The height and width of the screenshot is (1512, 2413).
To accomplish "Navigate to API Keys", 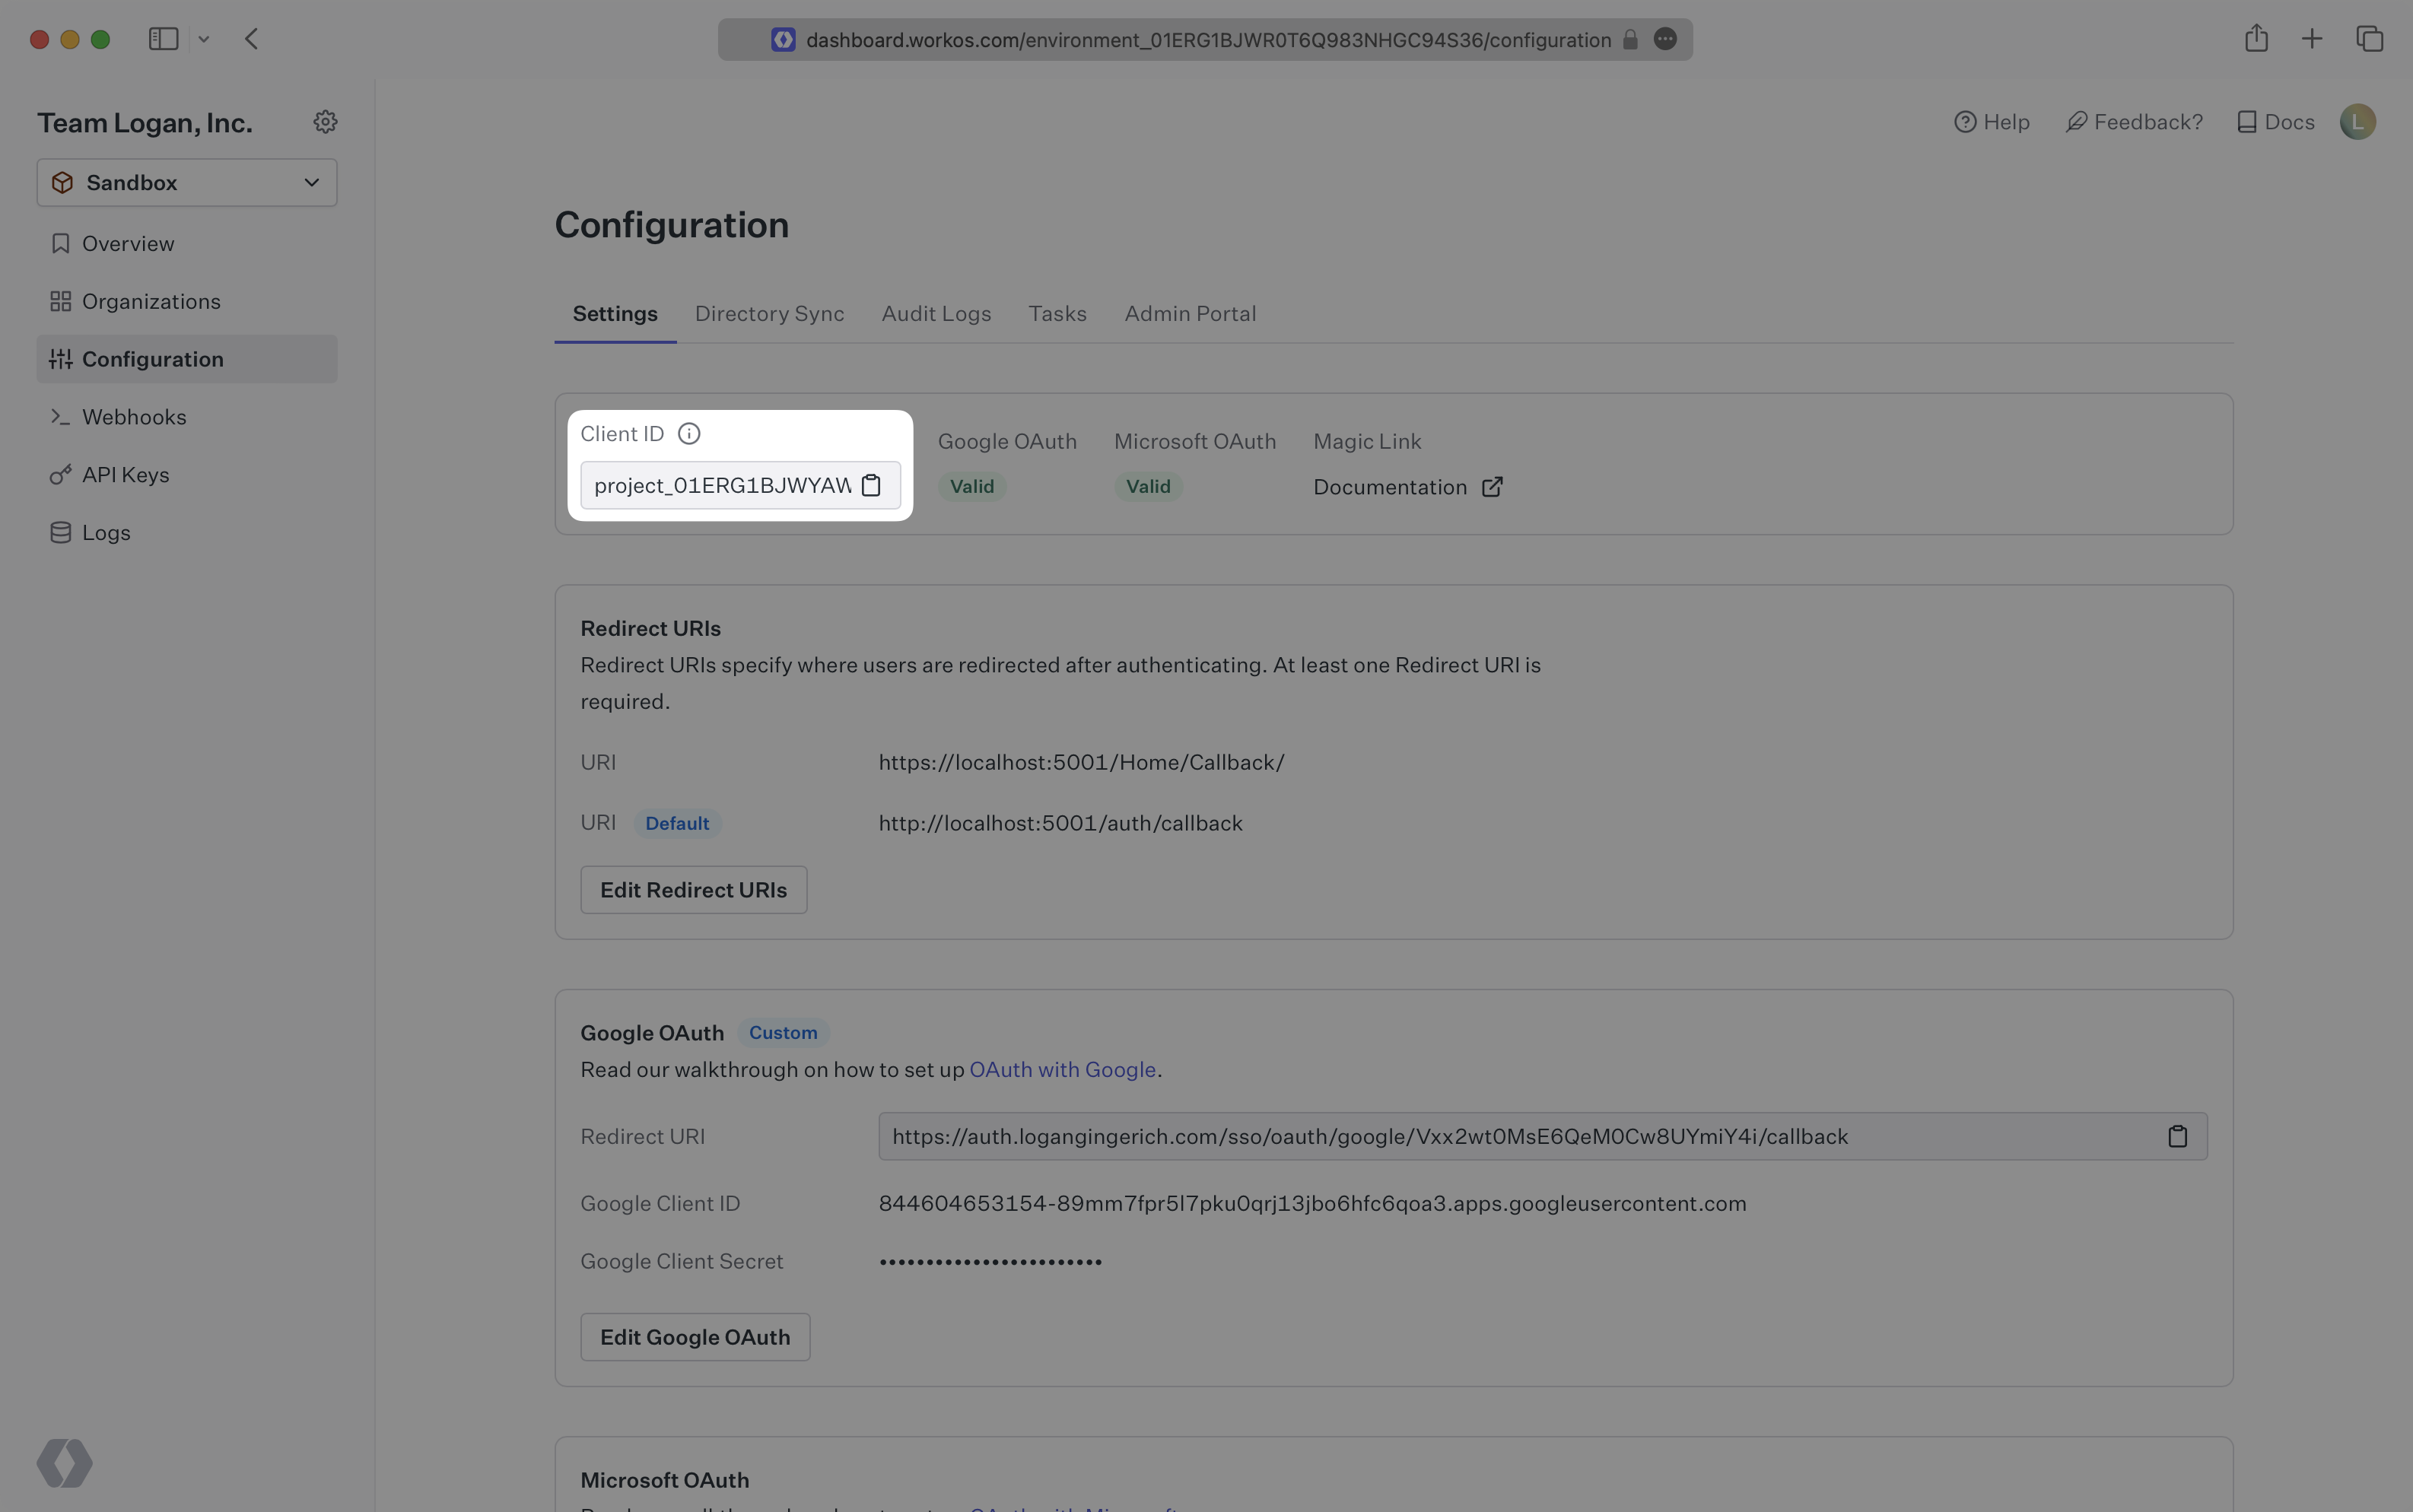I will (x=125, y=475).
